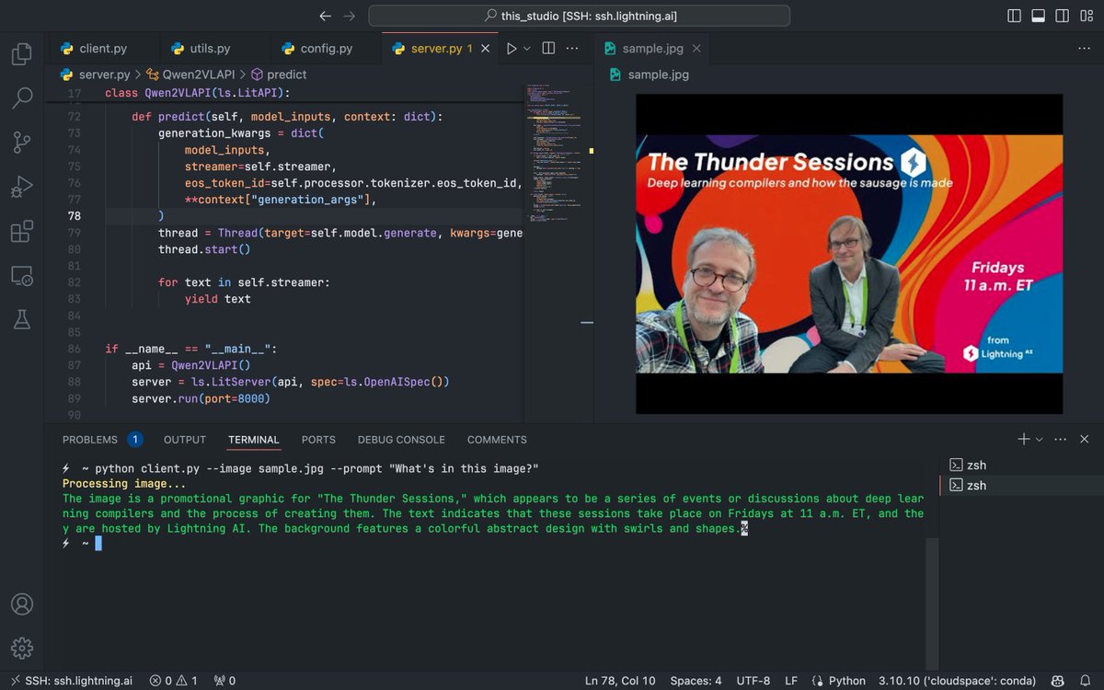Open the run options dropdown chevron
1104x690 pixels.
coord(527,49)
